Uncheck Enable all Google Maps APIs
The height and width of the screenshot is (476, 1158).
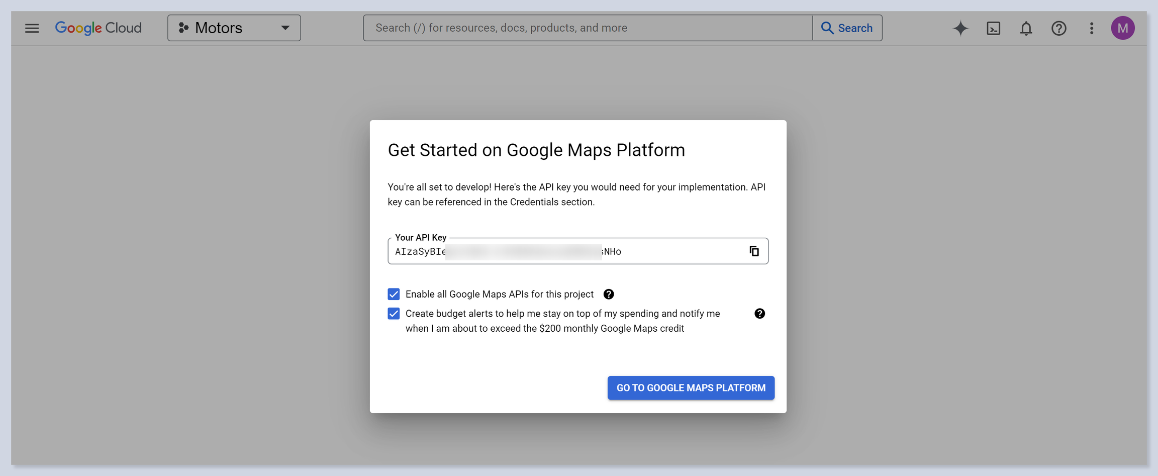point(394,294)
